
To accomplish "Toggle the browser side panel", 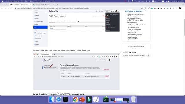I will coord(177,8).
